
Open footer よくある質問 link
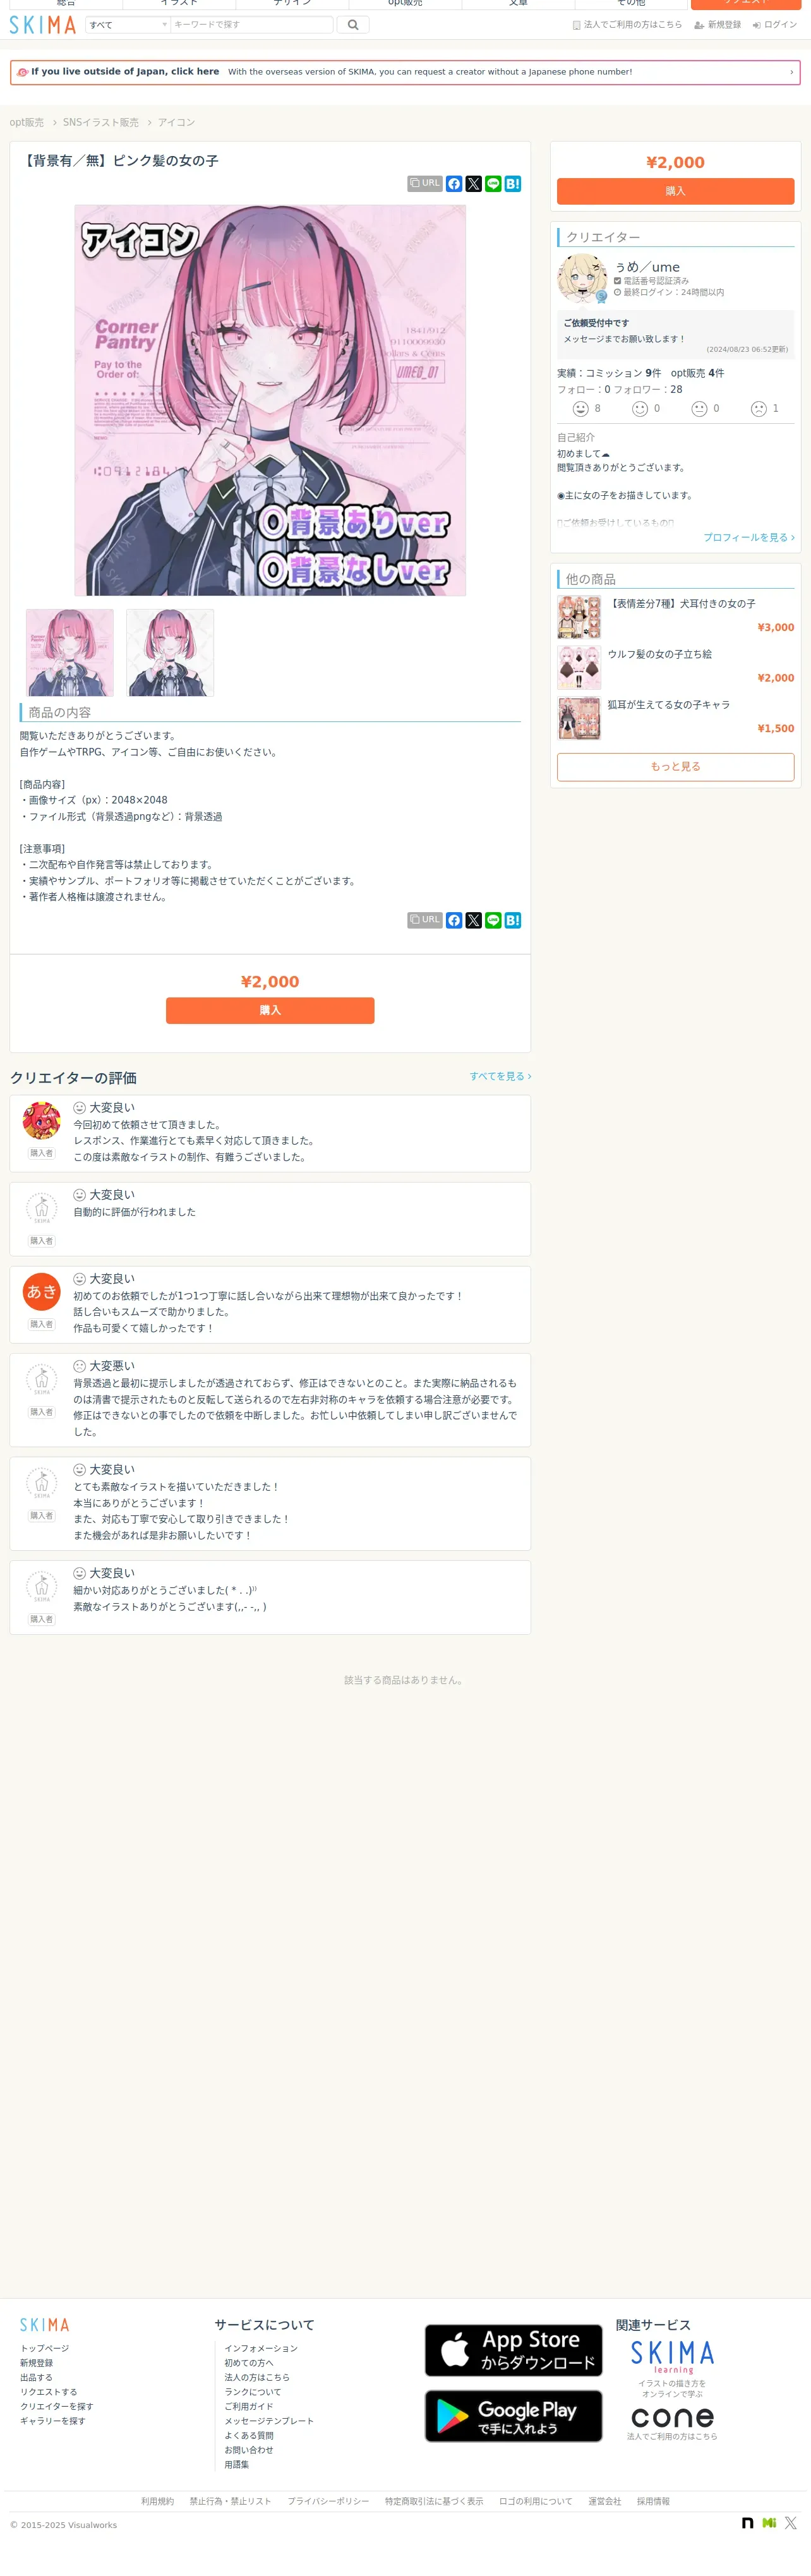tap(249, 2435)
